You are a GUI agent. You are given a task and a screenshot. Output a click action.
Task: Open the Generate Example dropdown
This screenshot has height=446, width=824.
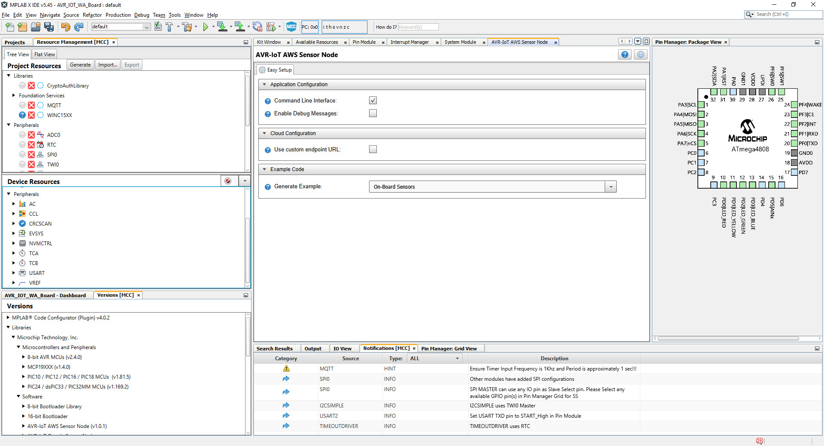[x=610, y=187]
